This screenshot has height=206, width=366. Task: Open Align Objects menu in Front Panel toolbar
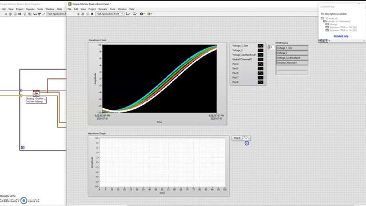pos(128,14)
